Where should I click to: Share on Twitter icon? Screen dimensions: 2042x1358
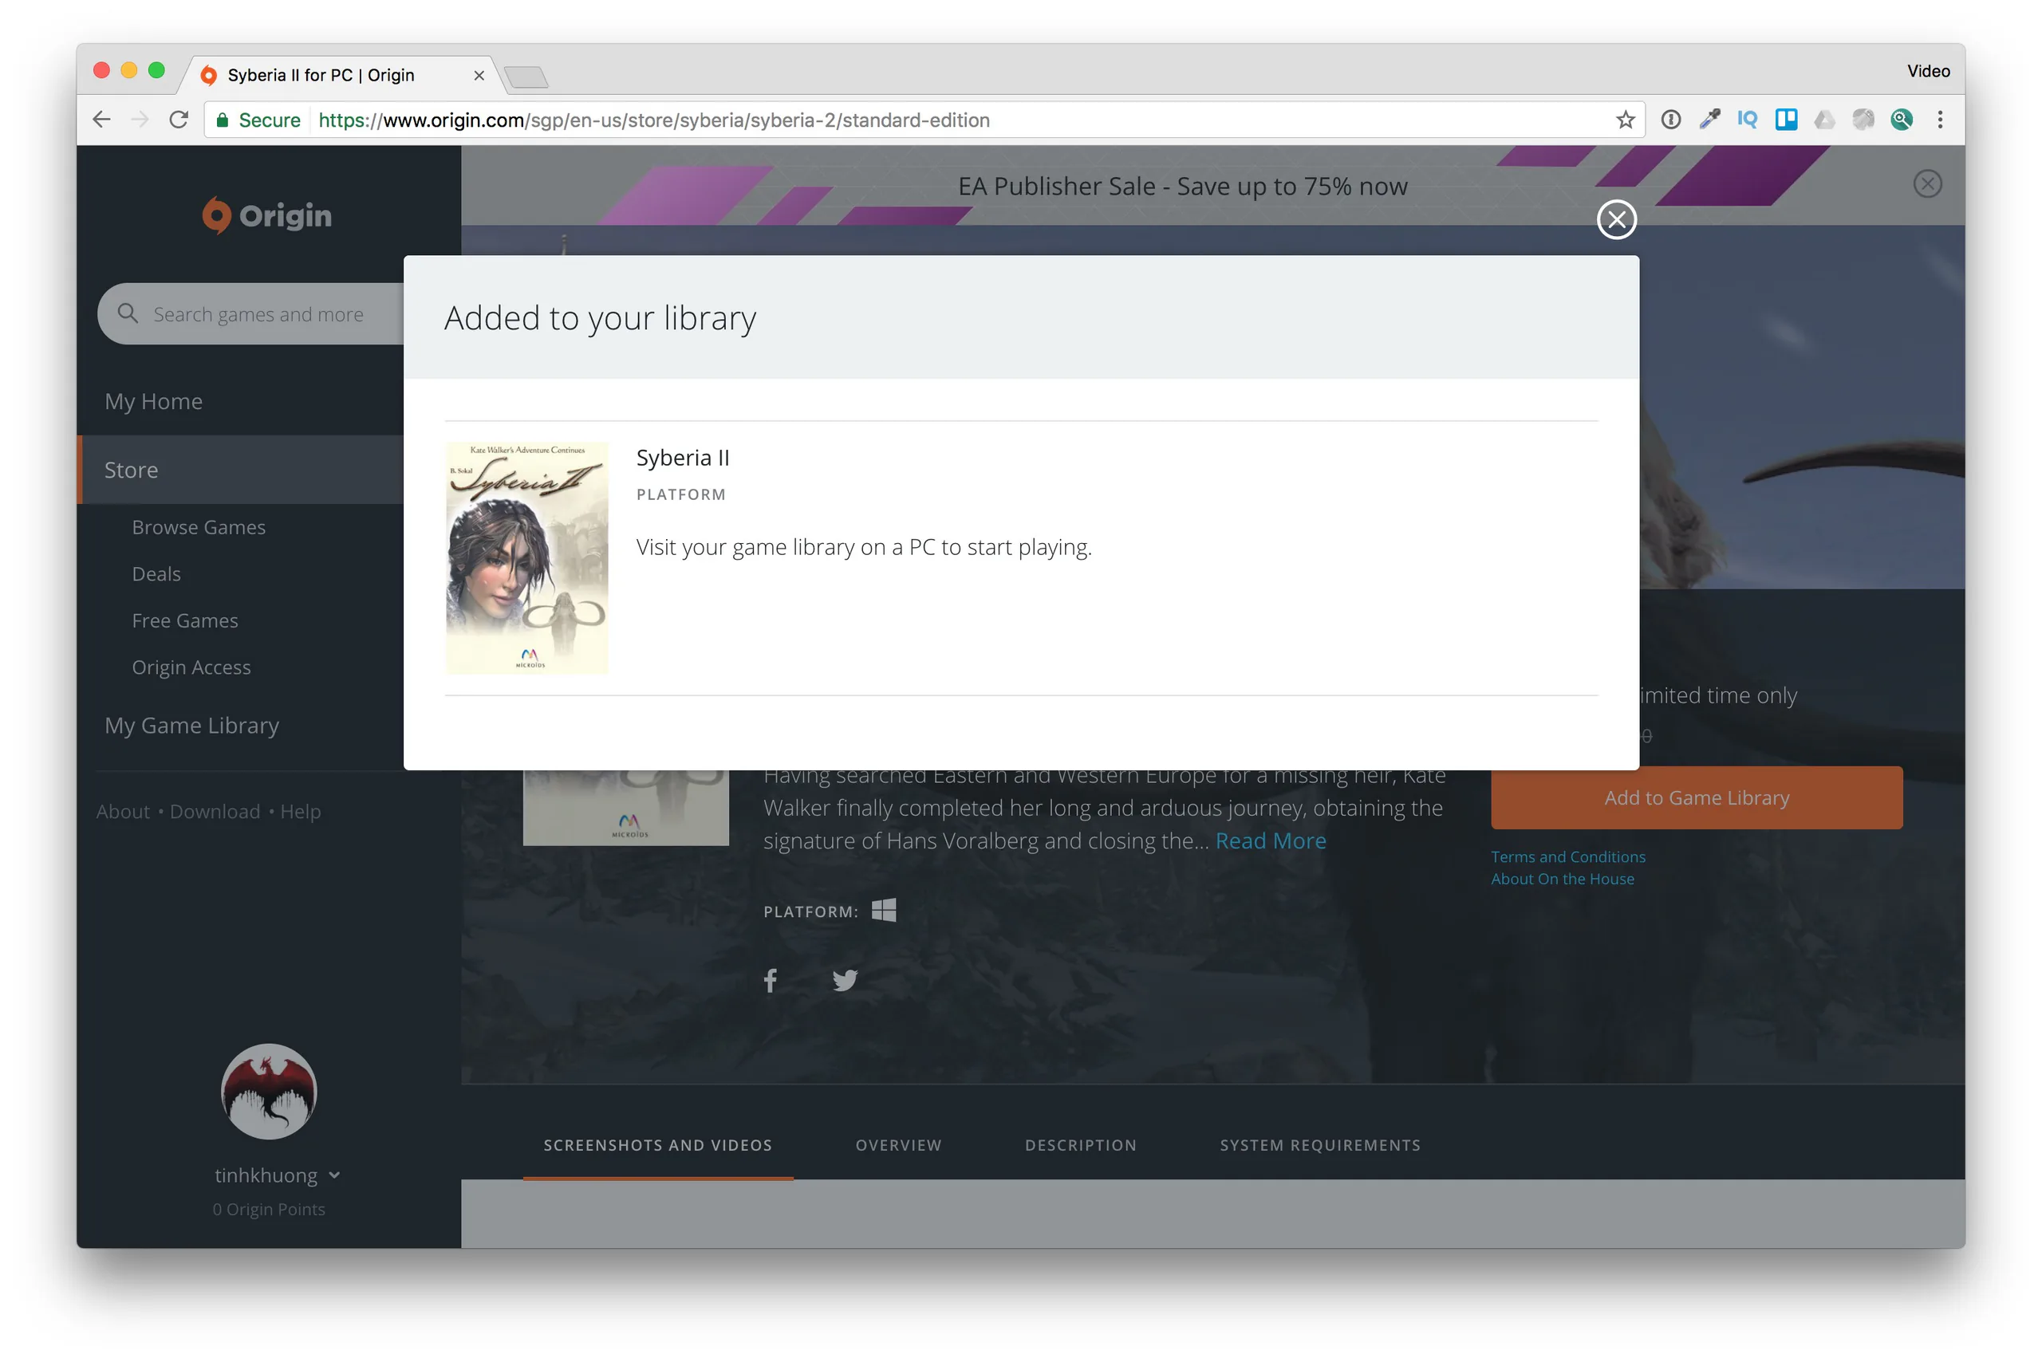pyautogui.click(x=845, y=980)
